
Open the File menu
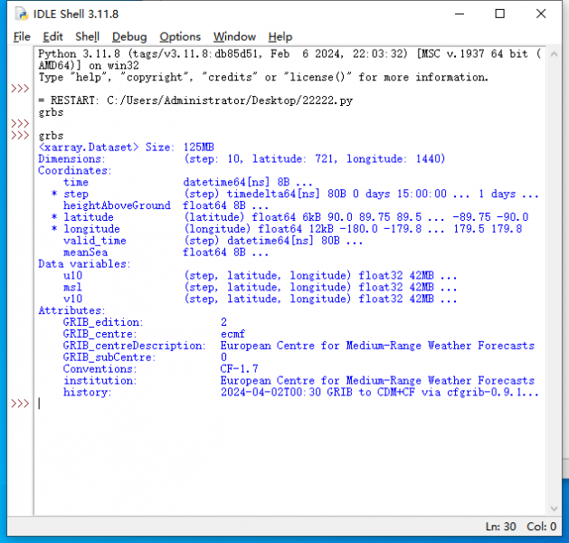click(x=22, y=36)
